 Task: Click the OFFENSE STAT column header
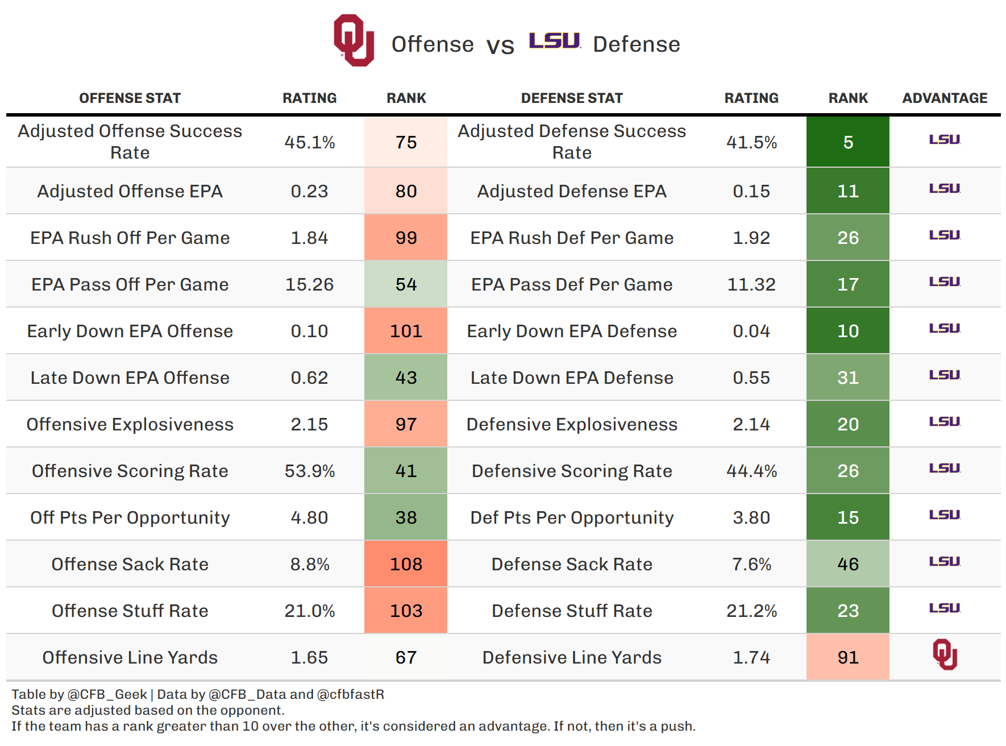point(130,98)
